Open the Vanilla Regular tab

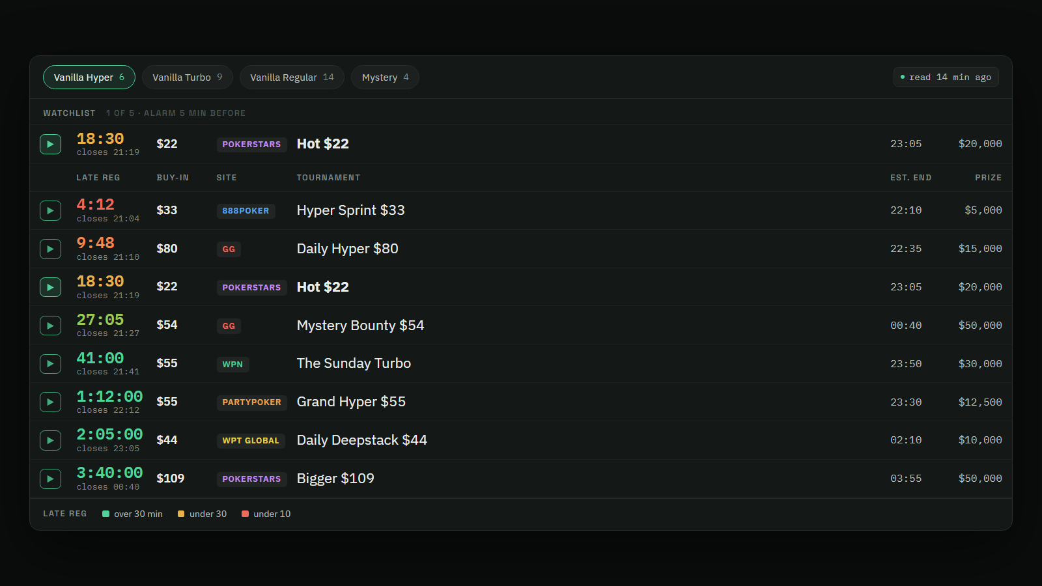point(292,77)
